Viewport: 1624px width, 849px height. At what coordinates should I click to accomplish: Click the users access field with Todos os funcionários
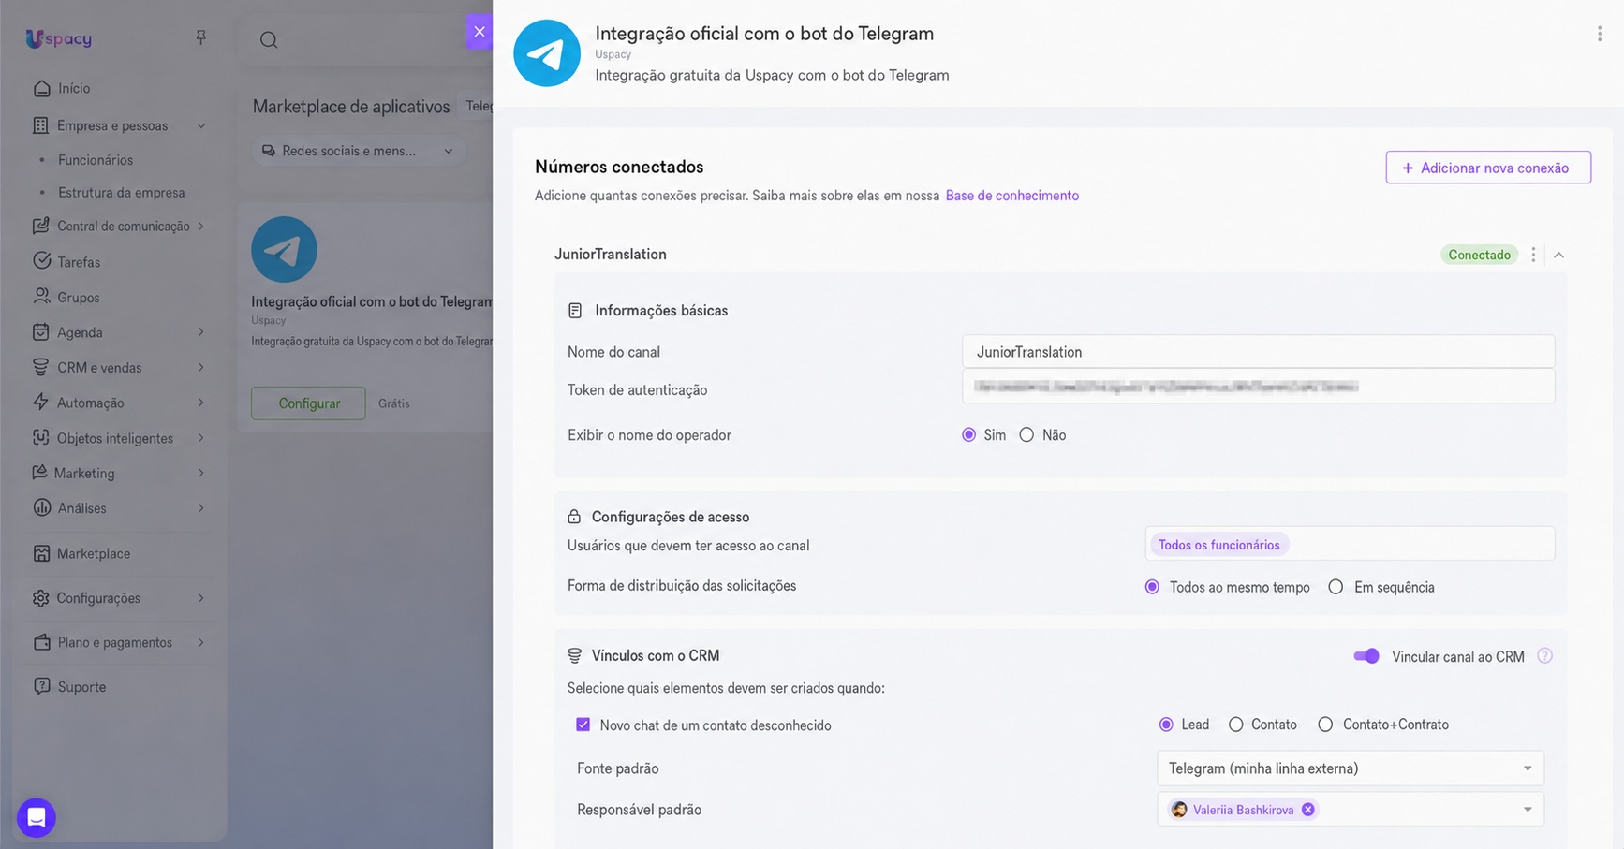pyautogui.click(x=1350, y=545)
